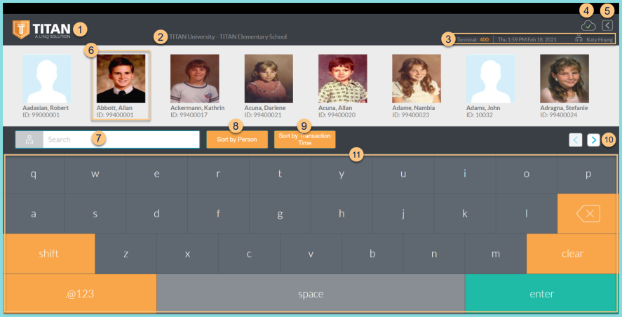Select Acuna, Darlene student photo
This screenshot has height=317, width=622.
click(269, 79)
